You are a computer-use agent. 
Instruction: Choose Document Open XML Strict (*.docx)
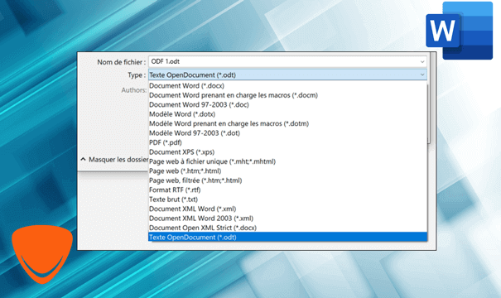tap(287, 228)
